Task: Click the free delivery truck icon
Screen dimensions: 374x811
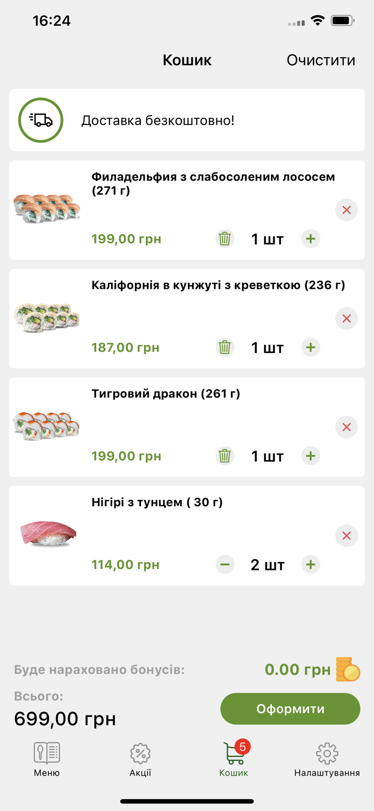Action: tap(40, 120)
